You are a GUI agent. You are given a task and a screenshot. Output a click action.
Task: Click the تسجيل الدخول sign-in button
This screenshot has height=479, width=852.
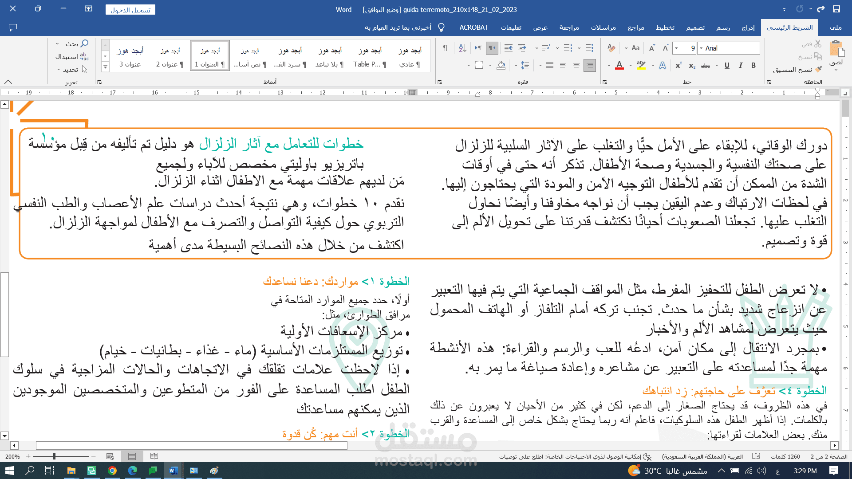(x=130, y=10)
